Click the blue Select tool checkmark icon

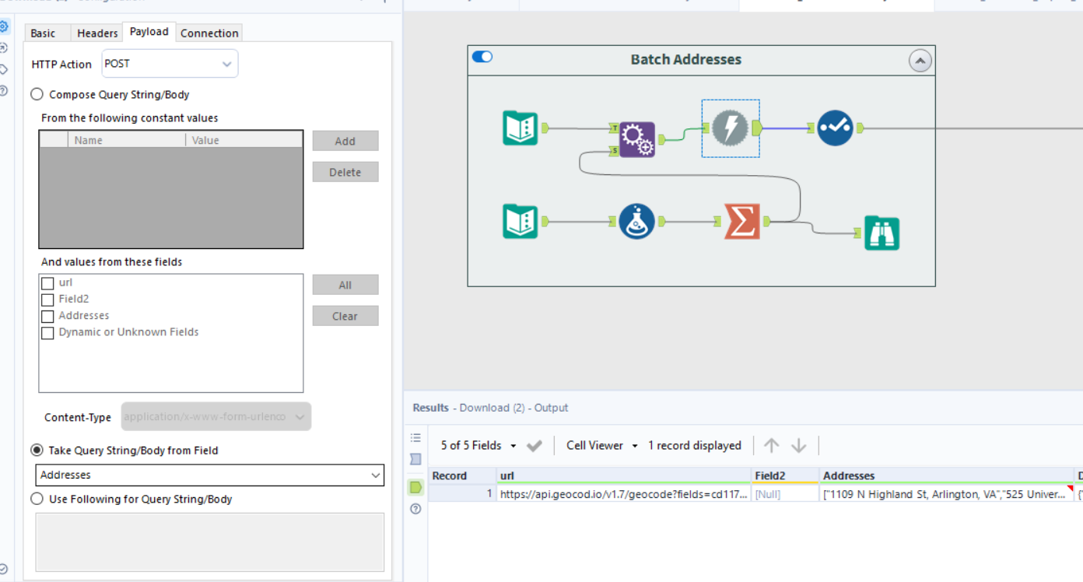(x=836, y=128)
